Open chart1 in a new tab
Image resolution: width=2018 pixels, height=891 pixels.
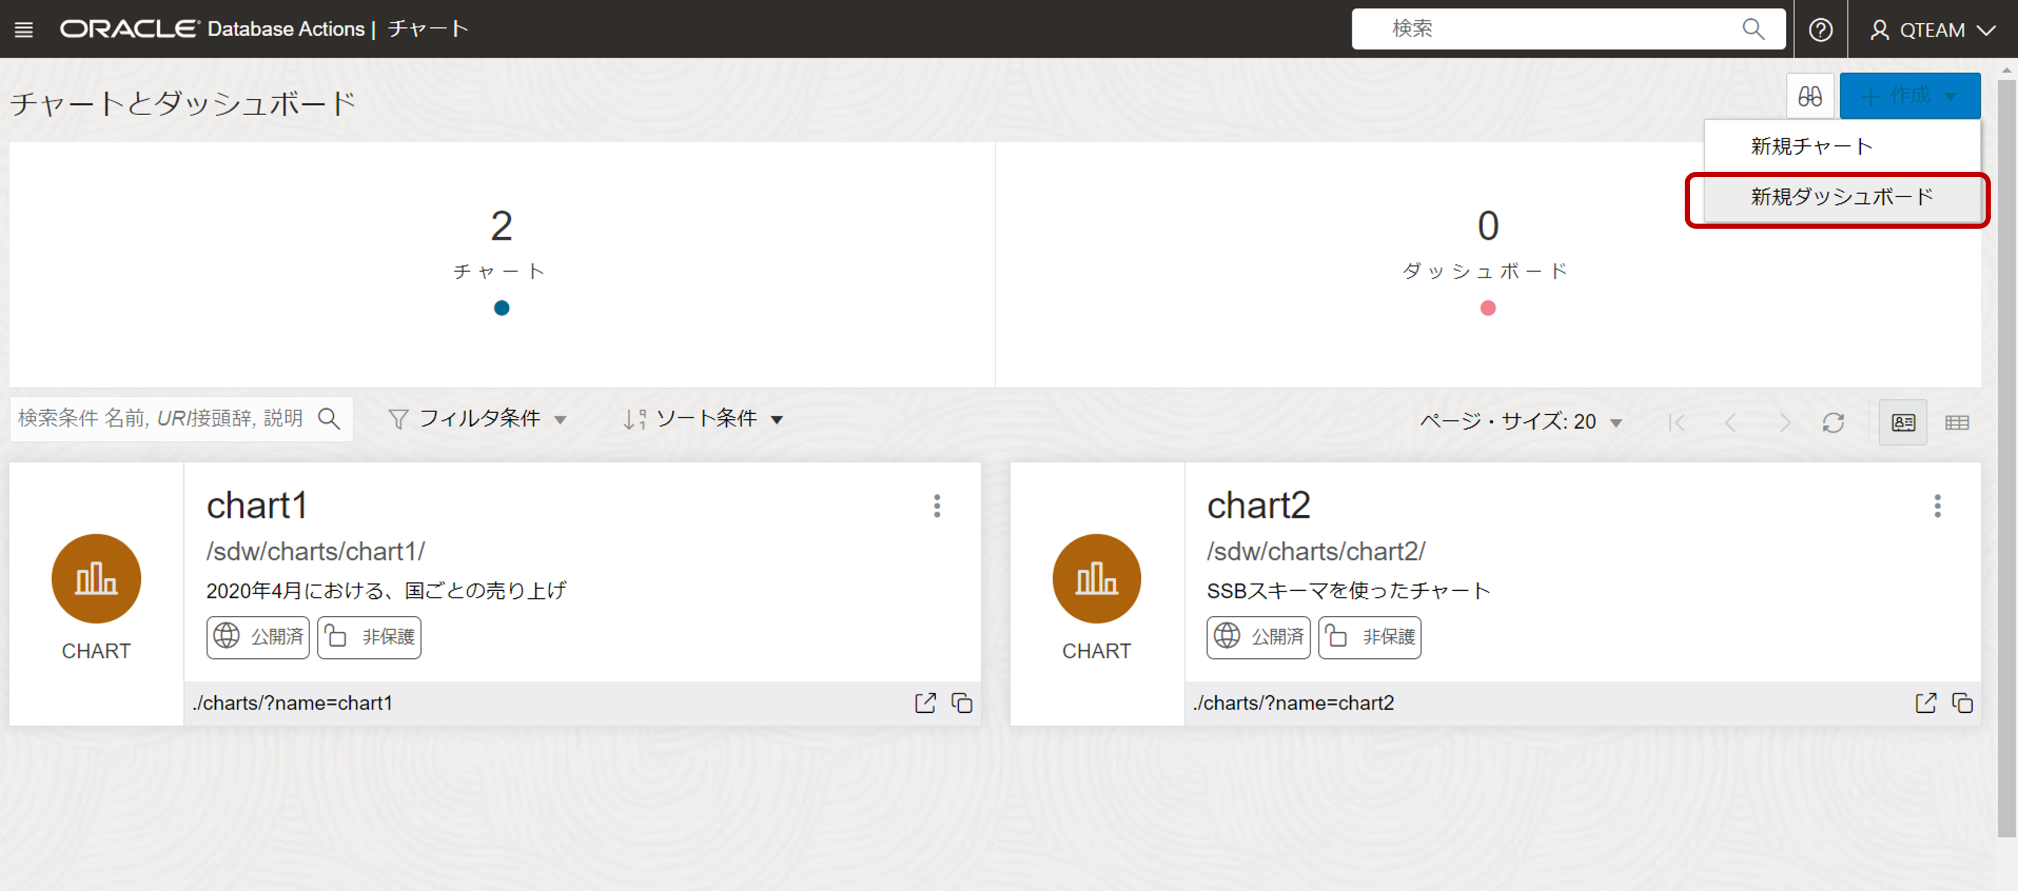[x=925, y=703]
